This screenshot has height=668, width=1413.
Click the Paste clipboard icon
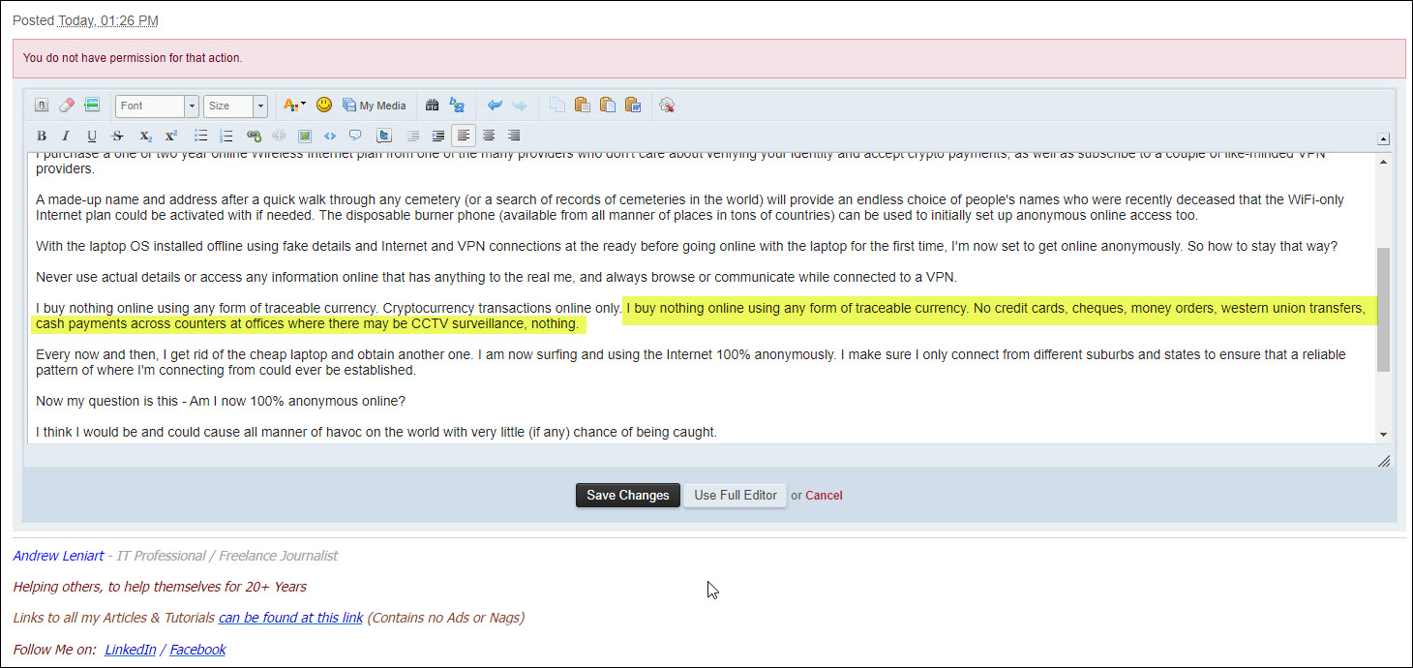(x=582, y=106)
